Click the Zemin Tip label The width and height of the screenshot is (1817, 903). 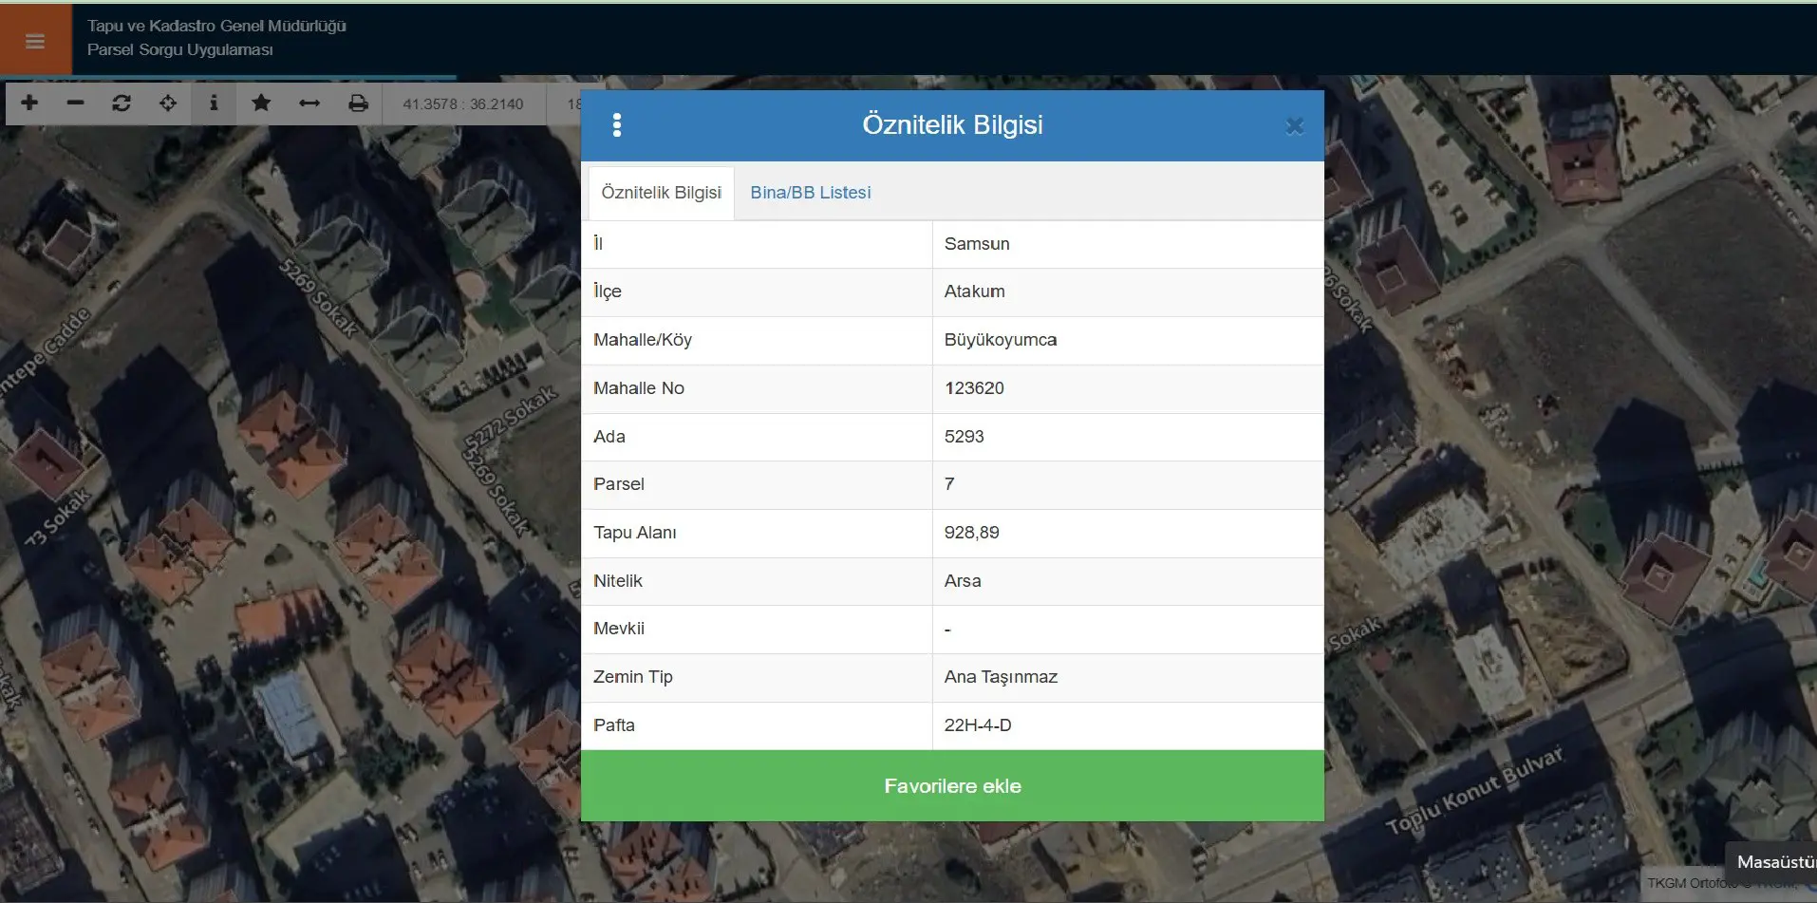click(633, 677)
